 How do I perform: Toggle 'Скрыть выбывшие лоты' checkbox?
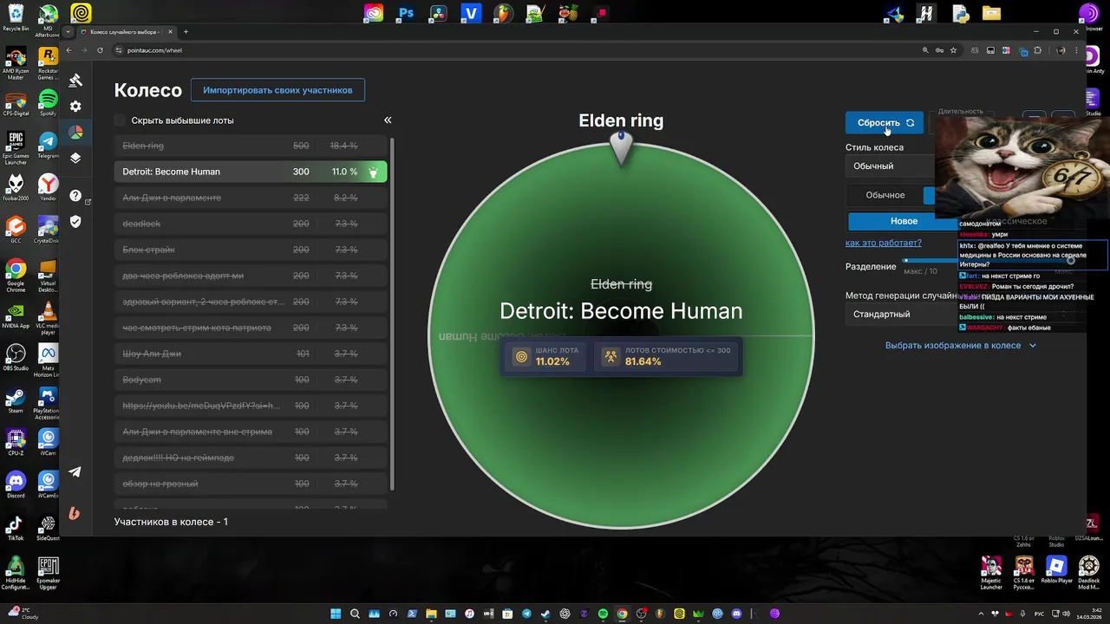[x=120, y=120]
